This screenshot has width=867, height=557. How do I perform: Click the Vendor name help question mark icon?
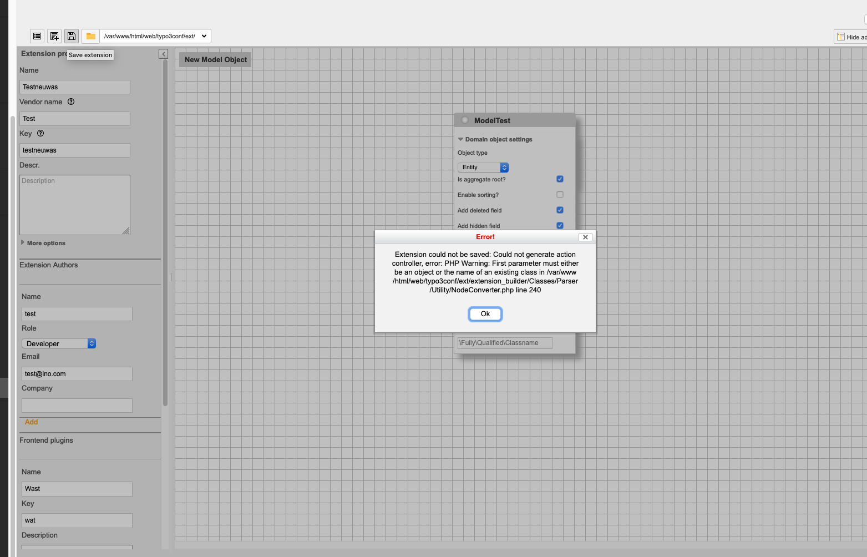(70, 102)
